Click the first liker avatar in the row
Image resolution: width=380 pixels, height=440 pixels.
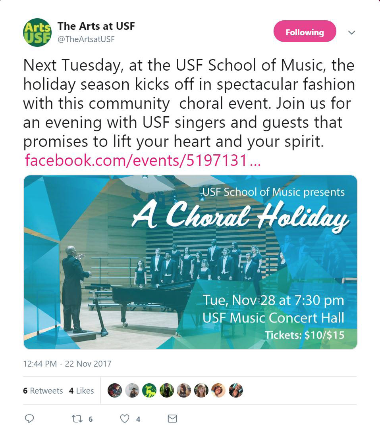tap(115, 390)
